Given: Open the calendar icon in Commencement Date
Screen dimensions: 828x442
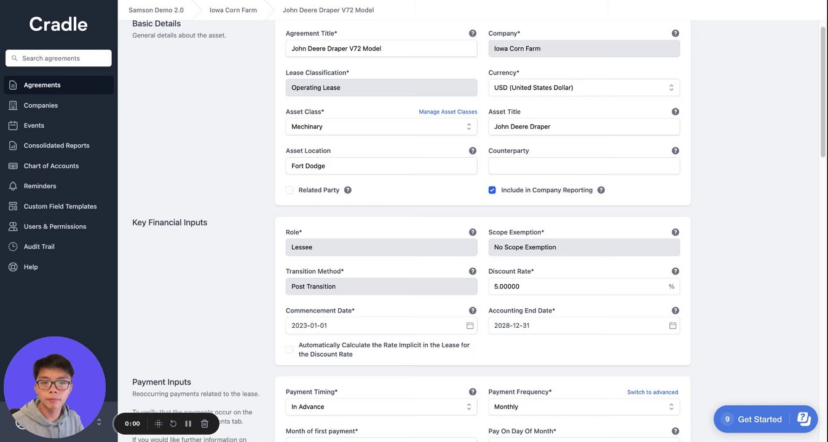Looking at the screenshot, I should pyautogui.click(x=470, y=325).
